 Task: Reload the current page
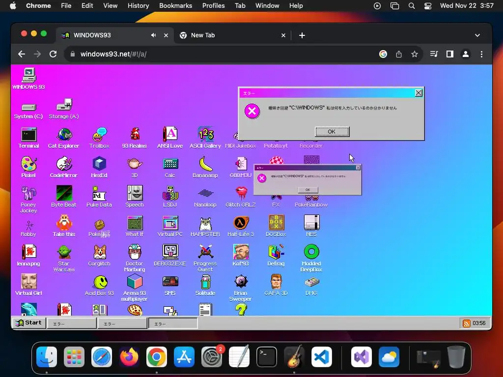pos(53,54)
